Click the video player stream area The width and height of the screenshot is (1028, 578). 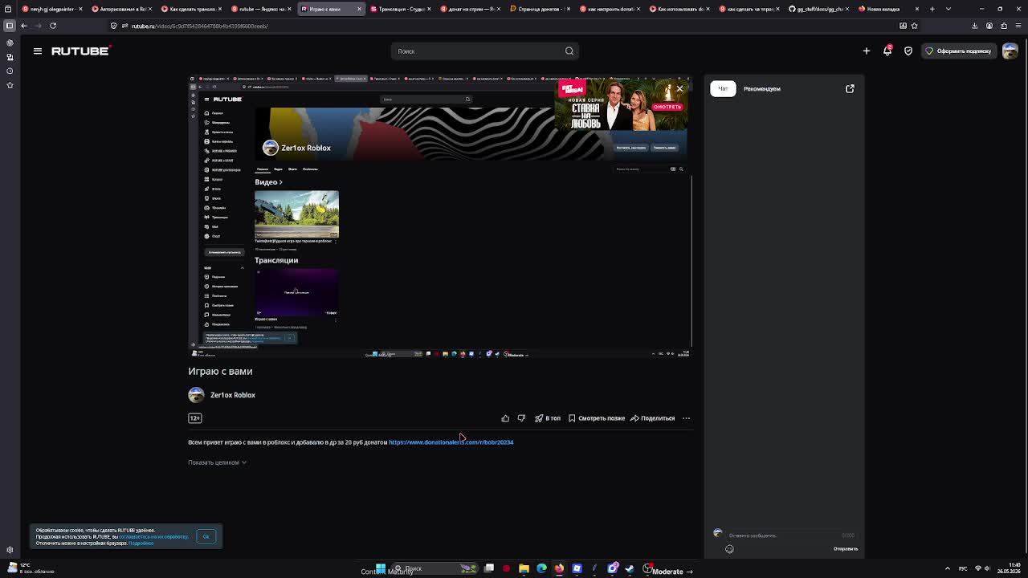click(x=440, y=217)
